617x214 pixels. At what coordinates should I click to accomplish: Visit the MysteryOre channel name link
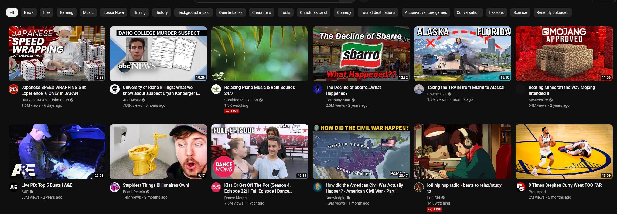pyautogui.click(x=538, y=100)
